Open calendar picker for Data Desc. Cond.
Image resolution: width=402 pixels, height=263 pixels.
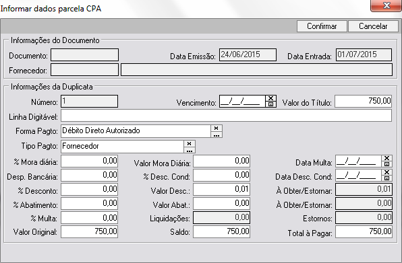coord(387,178)
